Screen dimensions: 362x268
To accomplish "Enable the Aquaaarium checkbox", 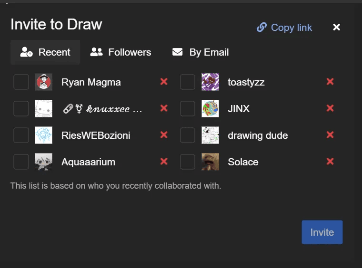I will coord(21,162).
